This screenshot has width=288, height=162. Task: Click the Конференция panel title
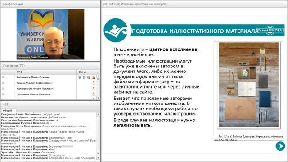pyautogui.click(x=13, y=4)
